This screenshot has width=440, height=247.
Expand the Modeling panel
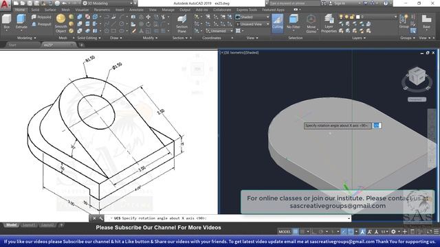click(x=27, y=38)
